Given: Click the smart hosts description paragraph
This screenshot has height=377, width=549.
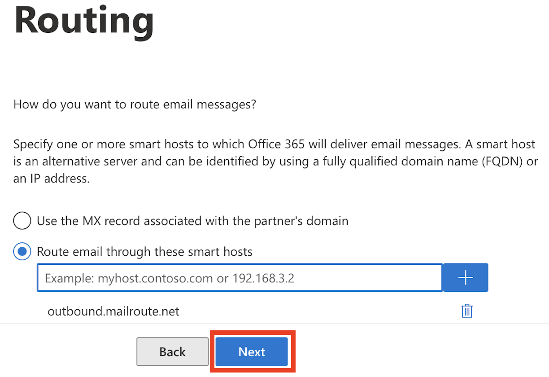Looking at the screenshot, I should click(275, 162).
